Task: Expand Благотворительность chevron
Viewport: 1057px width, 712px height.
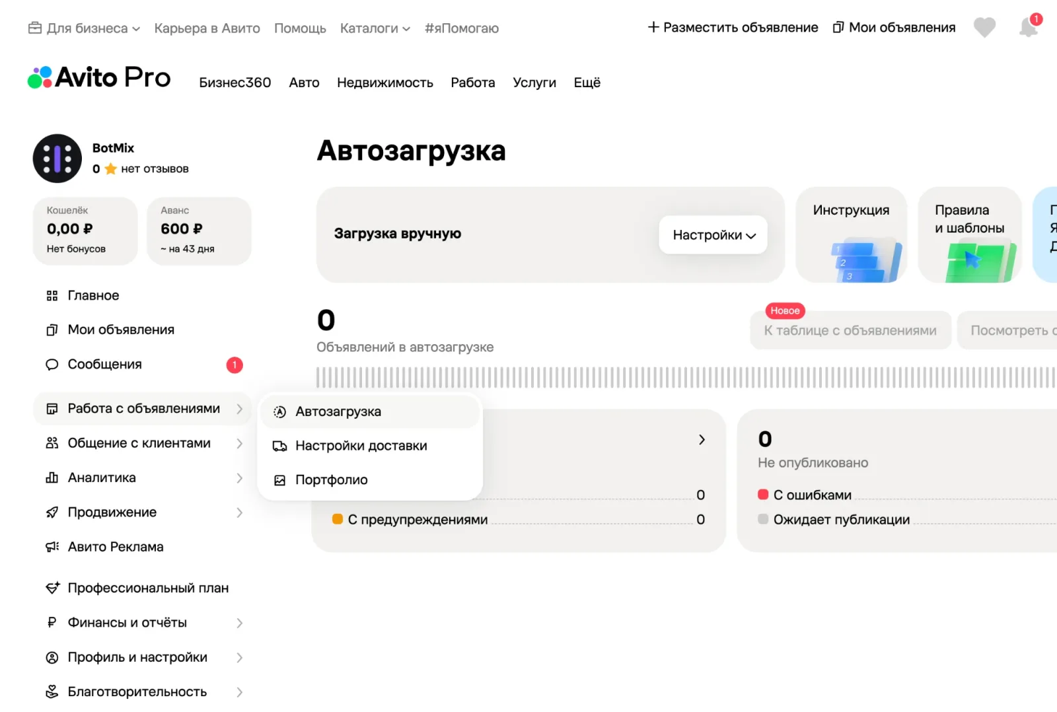Action: click(x=239, y=692)
